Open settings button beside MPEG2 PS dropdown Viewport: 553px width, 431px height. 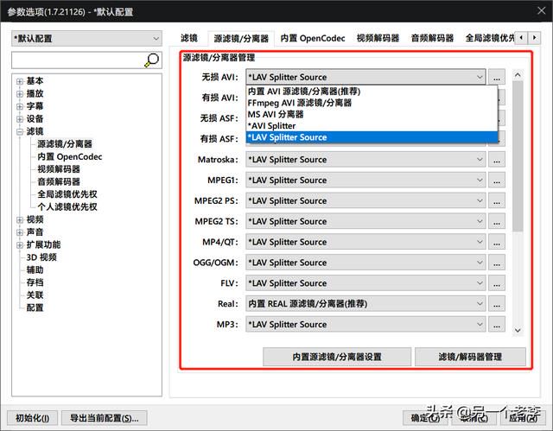coord(497,201)
